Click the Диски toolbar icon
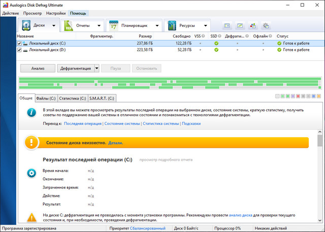The image size is (325, 232). [26, 25]
